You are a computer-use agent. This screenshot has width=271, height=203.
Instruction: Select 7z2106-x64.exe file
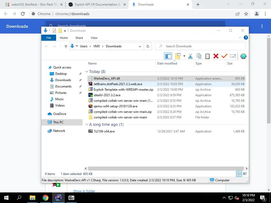166,131
